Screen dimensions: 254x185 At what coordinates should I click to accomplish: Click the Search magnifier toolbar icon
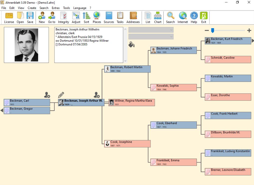[171, 17]
